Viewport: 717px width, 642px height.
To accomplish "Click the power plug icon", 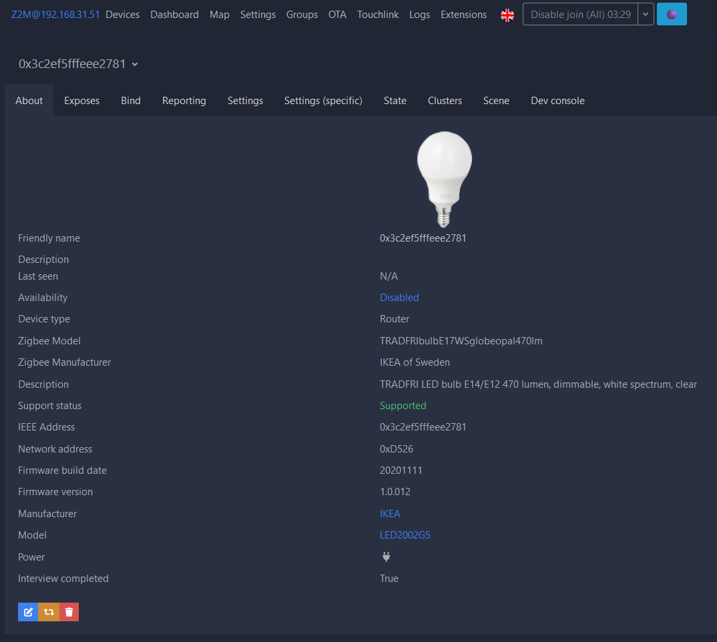I will click(387, 557).
